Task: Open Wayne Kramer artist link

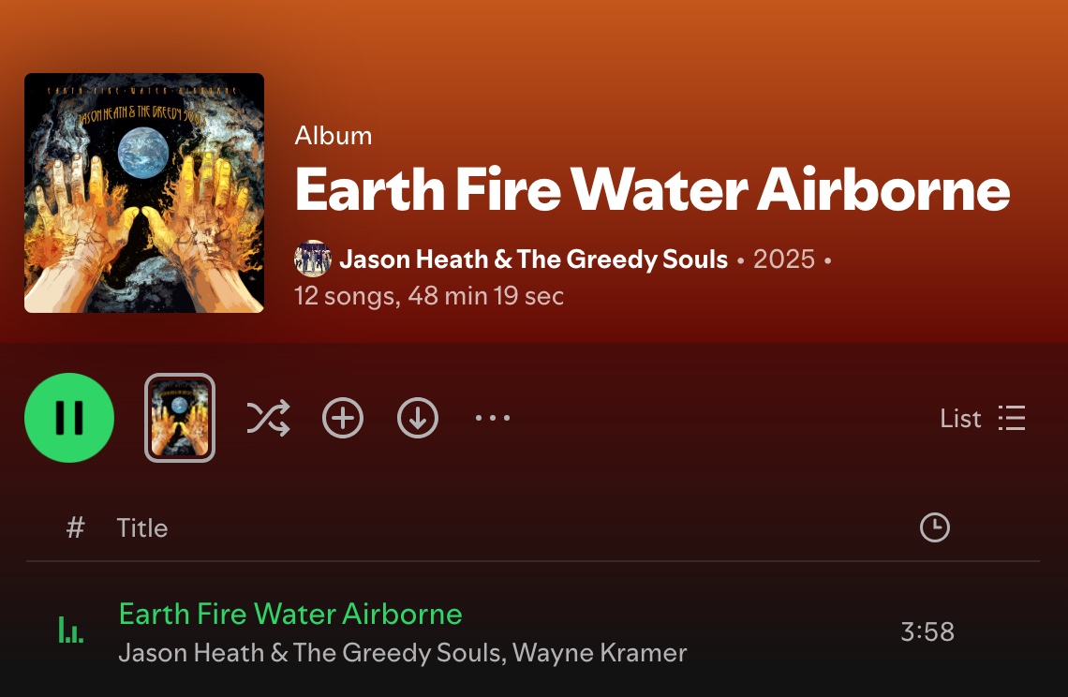Action: (x=600, y=653)
